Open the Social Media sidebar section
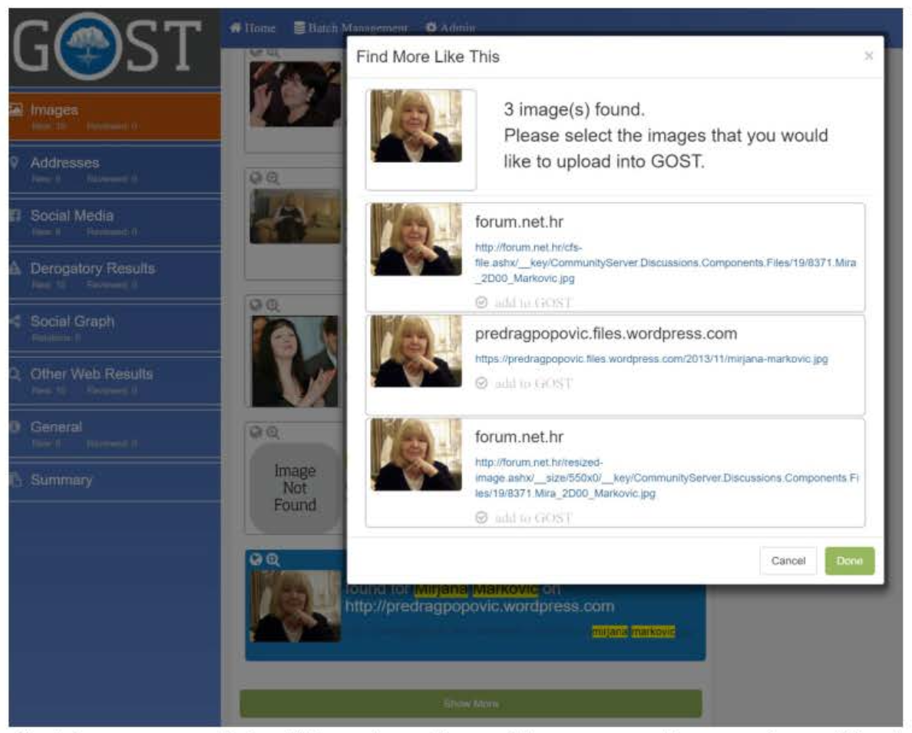This screenshot has height=733, width=912. [x=114, y=222]
